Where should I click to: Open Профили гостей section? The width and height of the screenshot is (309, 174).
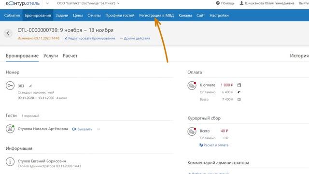pos(120,15)
